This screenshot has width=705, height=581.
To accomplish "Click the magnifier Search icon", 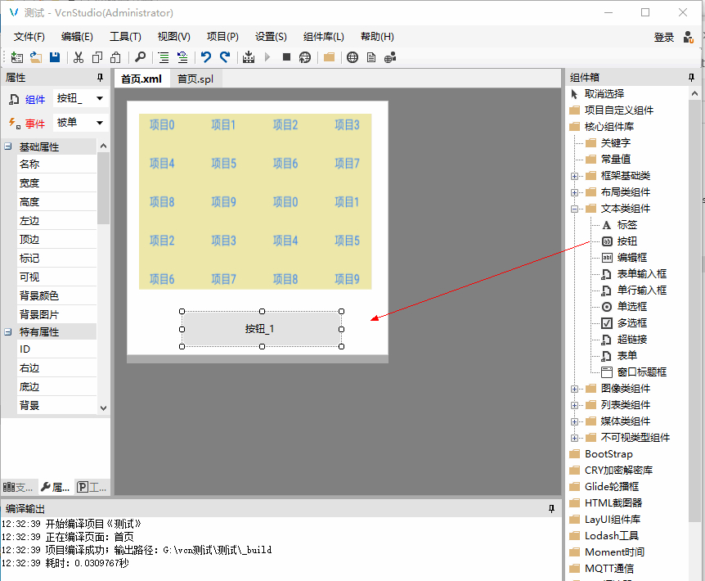I will point(140,57).
